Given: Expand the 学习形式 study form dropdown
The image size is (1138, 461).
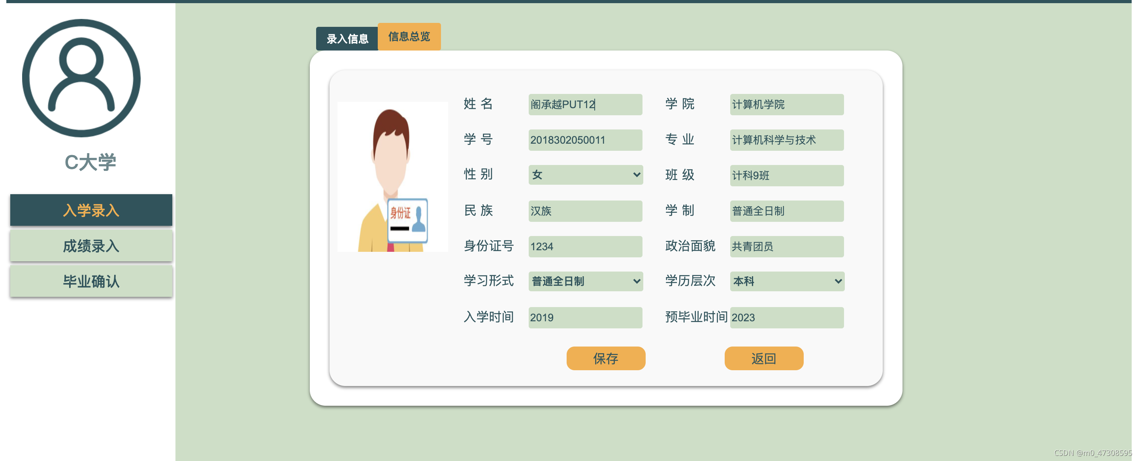Looking at the screenshot, I should pyautogui.click(x=585, y=281).
